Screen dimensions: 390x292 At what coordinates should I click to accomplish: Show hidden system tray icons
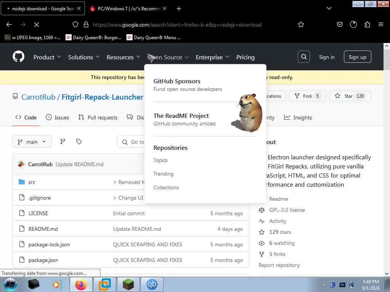click(x=324, y=285)
